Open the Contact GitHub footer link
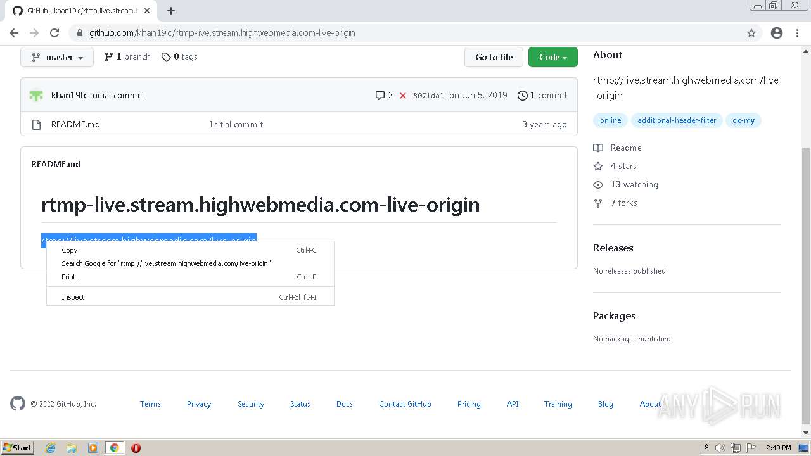Image resolution: width=811 pixels, height=456 pixels. [x=405, y=403]
